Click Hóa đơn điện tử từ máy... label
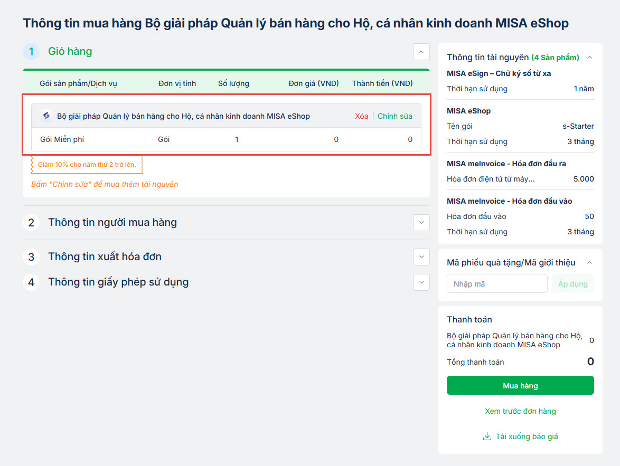 click(x=491, y=179)
